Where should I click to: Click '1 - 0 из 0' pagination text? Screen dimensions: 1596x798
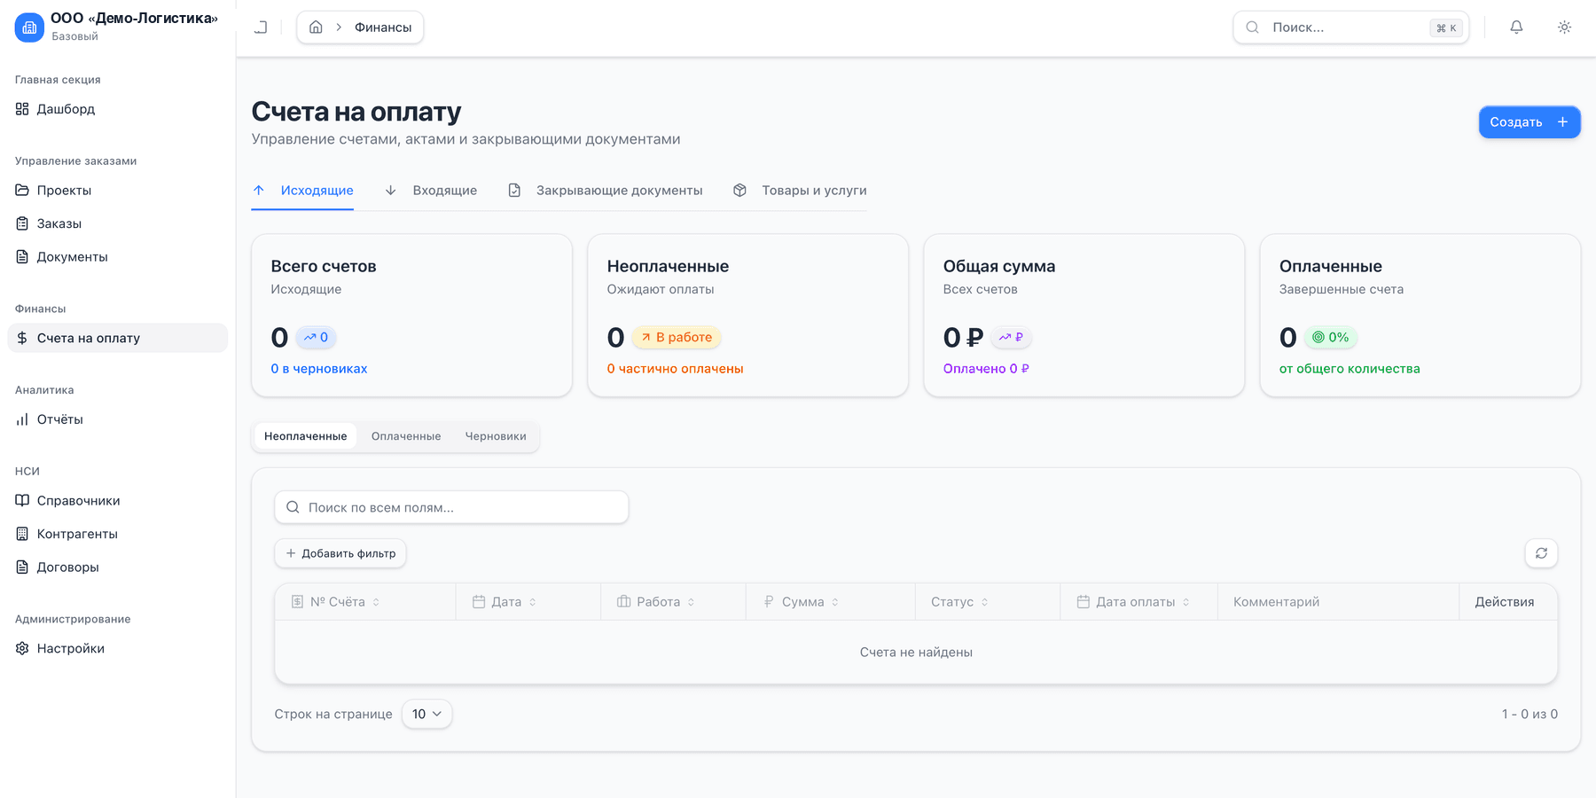point(1529,714)
